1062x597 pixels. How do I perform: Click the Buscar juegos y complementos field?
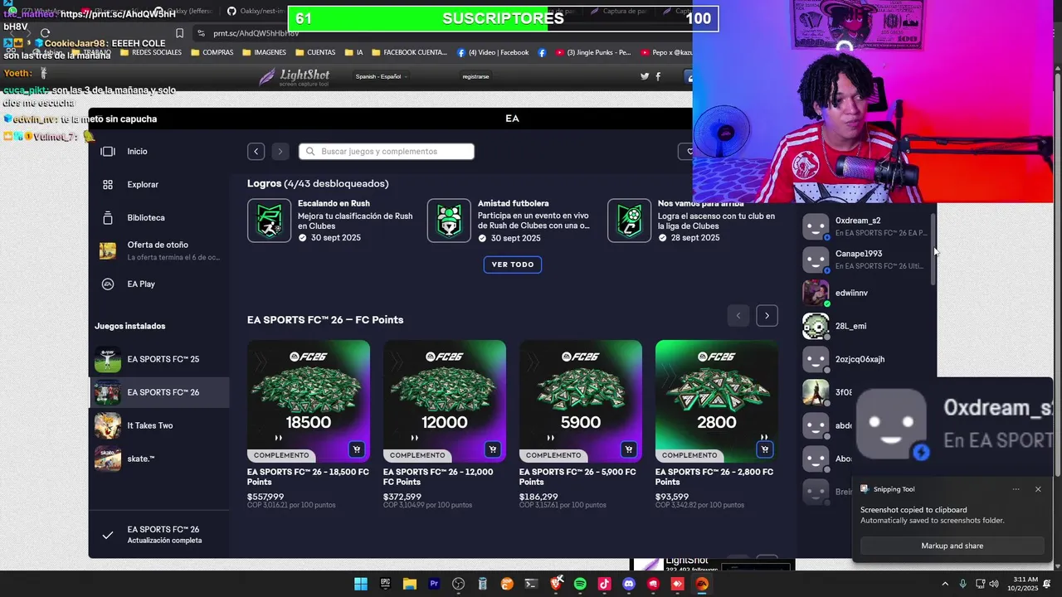pyautogui.click(x=387, y=151)
